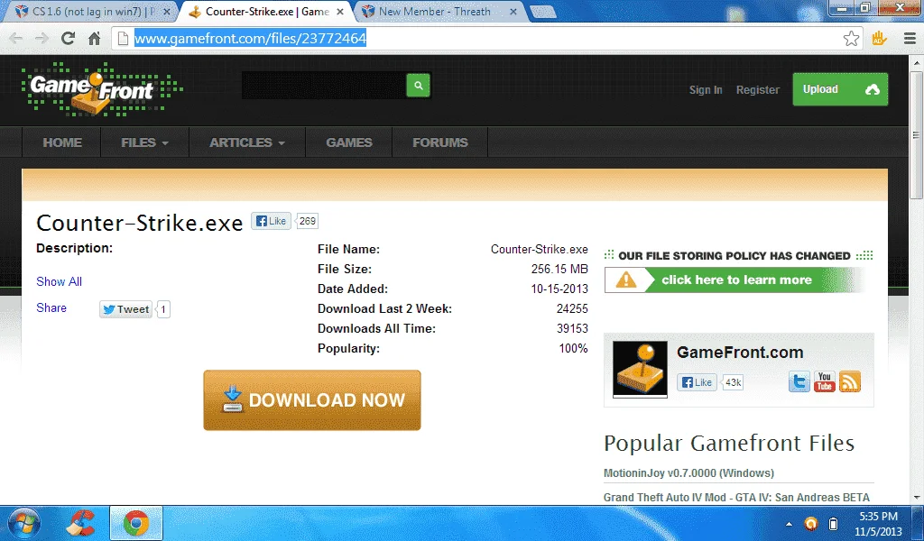The height and width of the screenshot is (541, 924).
Task: Click the GameFront search field
Action: click(x=324, y=86)
